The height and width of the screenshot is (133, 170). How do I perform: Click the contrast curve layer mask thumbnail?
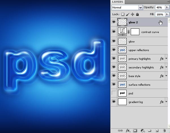coord(135,32)
